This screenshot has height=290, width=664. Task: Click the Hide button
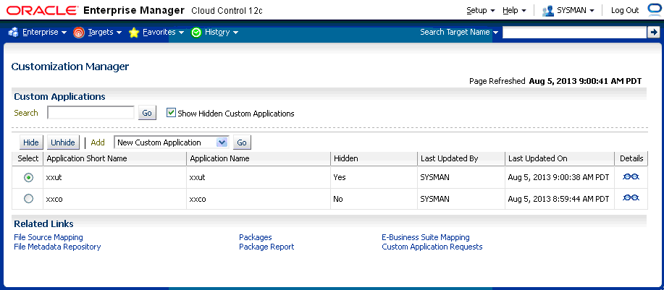[31, 142]
